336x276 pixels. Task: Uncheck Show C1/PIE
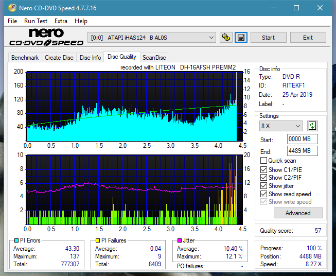pyautogui.click(x=263, y=169)
